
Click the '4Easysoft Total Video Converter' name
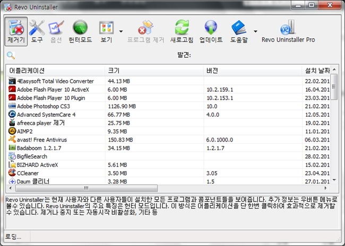click(x=55, y=81)
